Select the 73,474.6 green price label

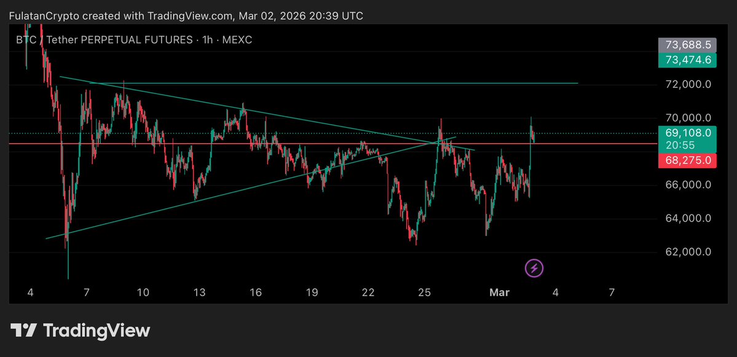687,60
